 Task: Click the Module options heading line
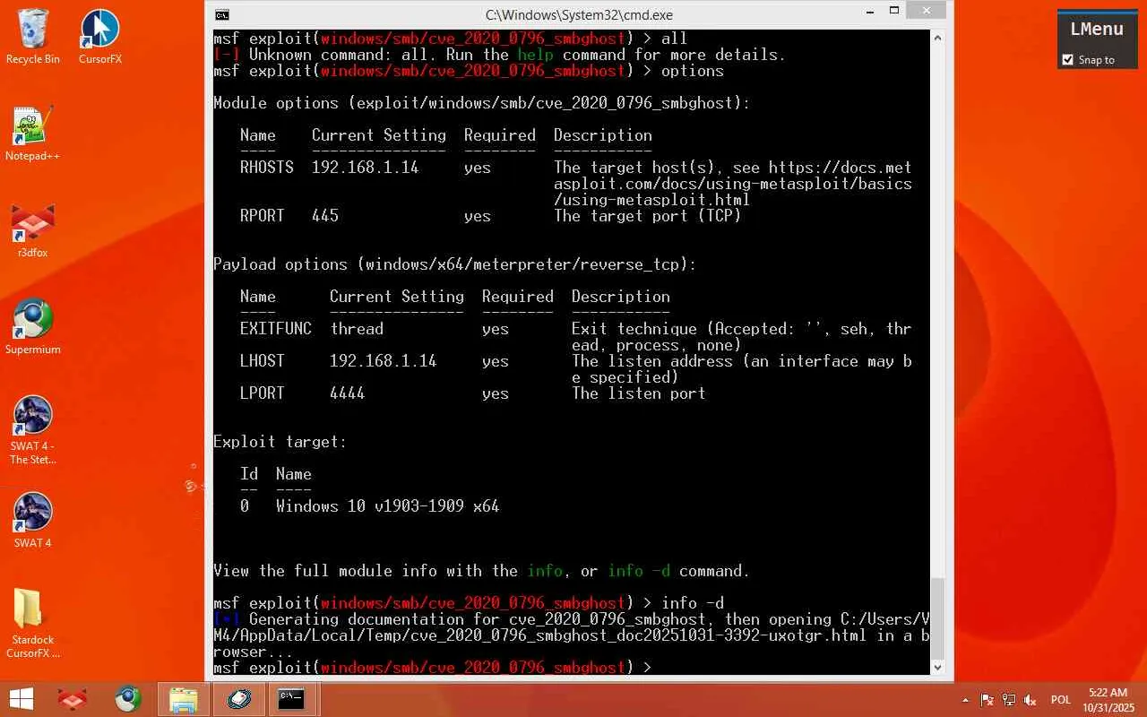click(x=482, y=103)
